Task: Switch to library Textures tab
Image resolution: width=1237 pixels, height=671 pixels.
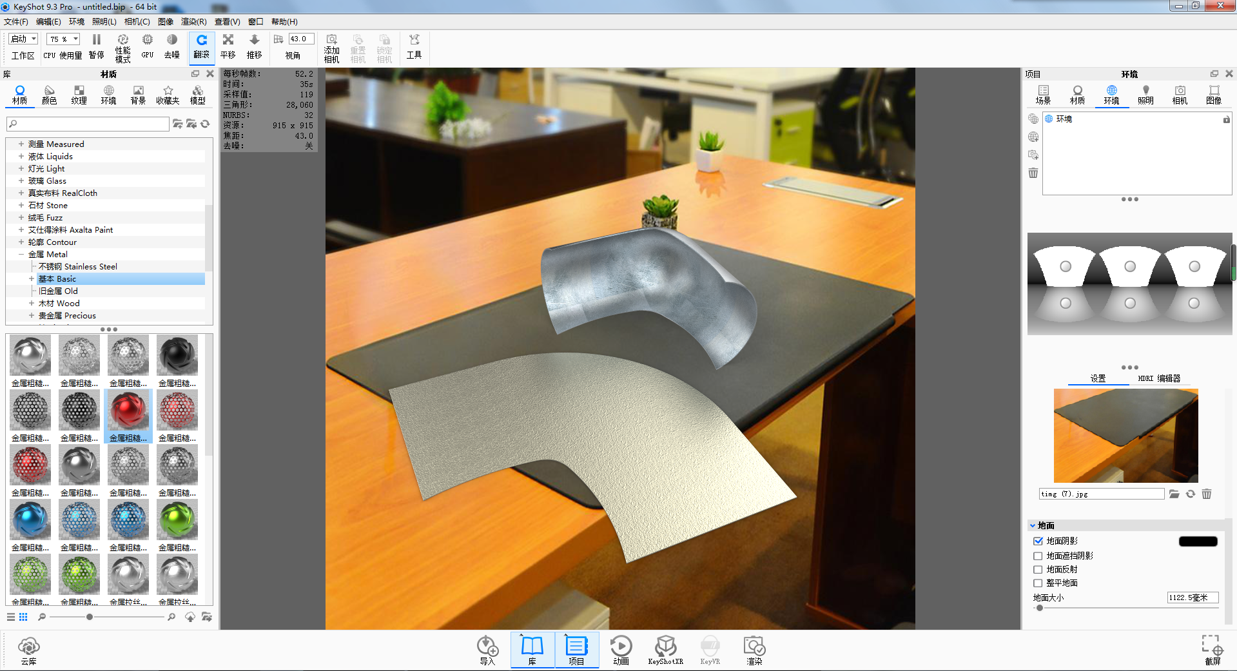Action: coord(79,95)
